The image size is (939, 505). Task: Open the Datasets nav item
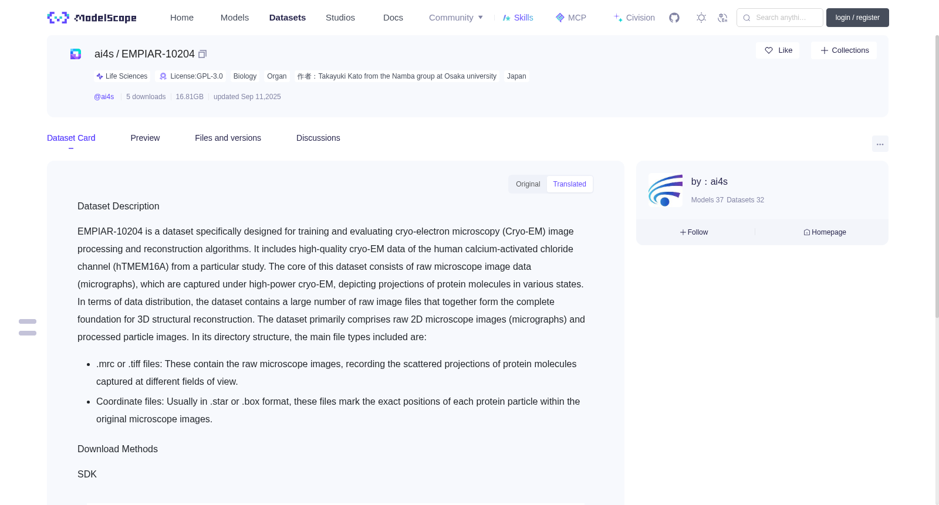pos(288,18)
